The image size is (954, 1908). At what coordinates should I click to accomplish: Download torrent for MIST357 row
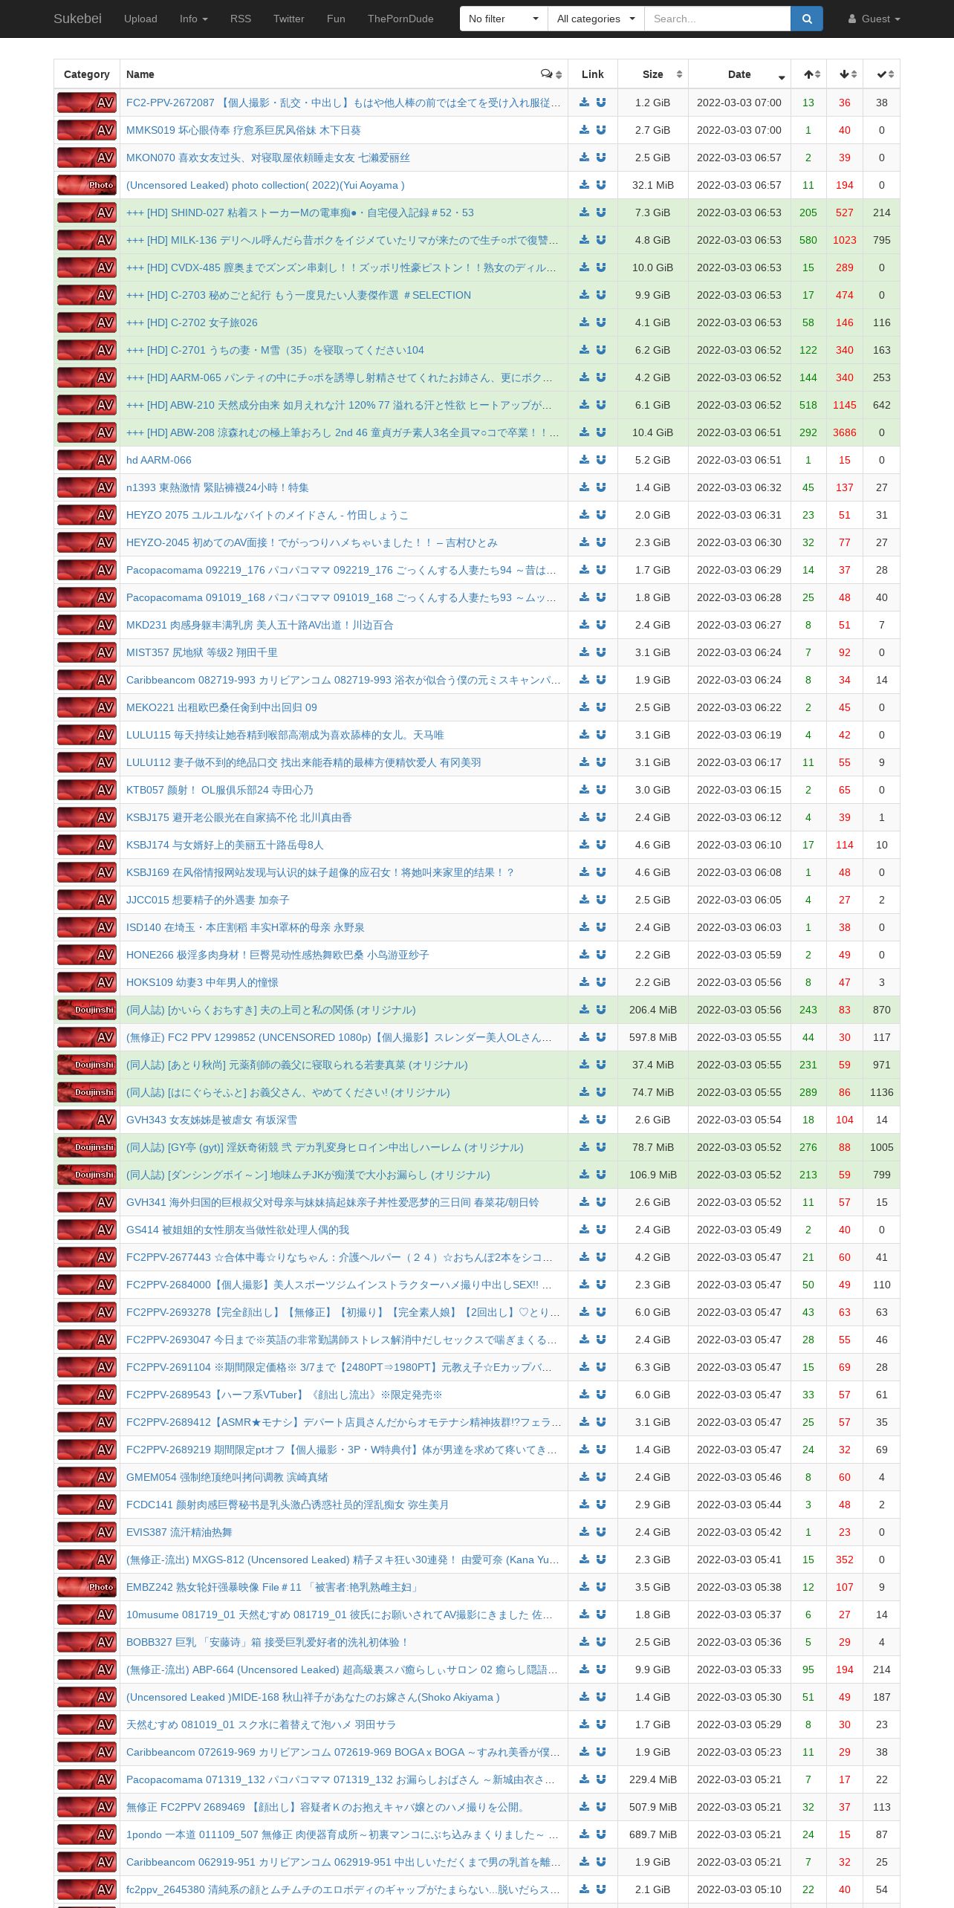click(x=584, y=652)
